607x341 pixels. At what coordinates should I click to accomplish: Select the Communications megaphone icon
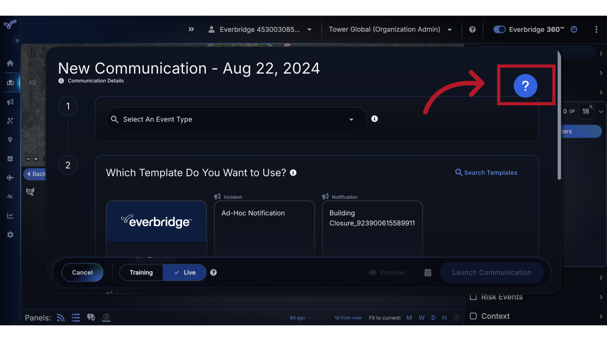tap(10, 102)
